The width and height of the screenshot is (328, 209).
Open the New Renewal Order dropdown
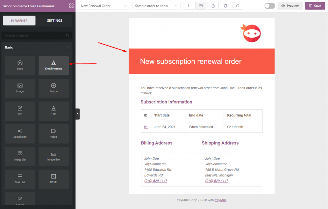point(104,6)
